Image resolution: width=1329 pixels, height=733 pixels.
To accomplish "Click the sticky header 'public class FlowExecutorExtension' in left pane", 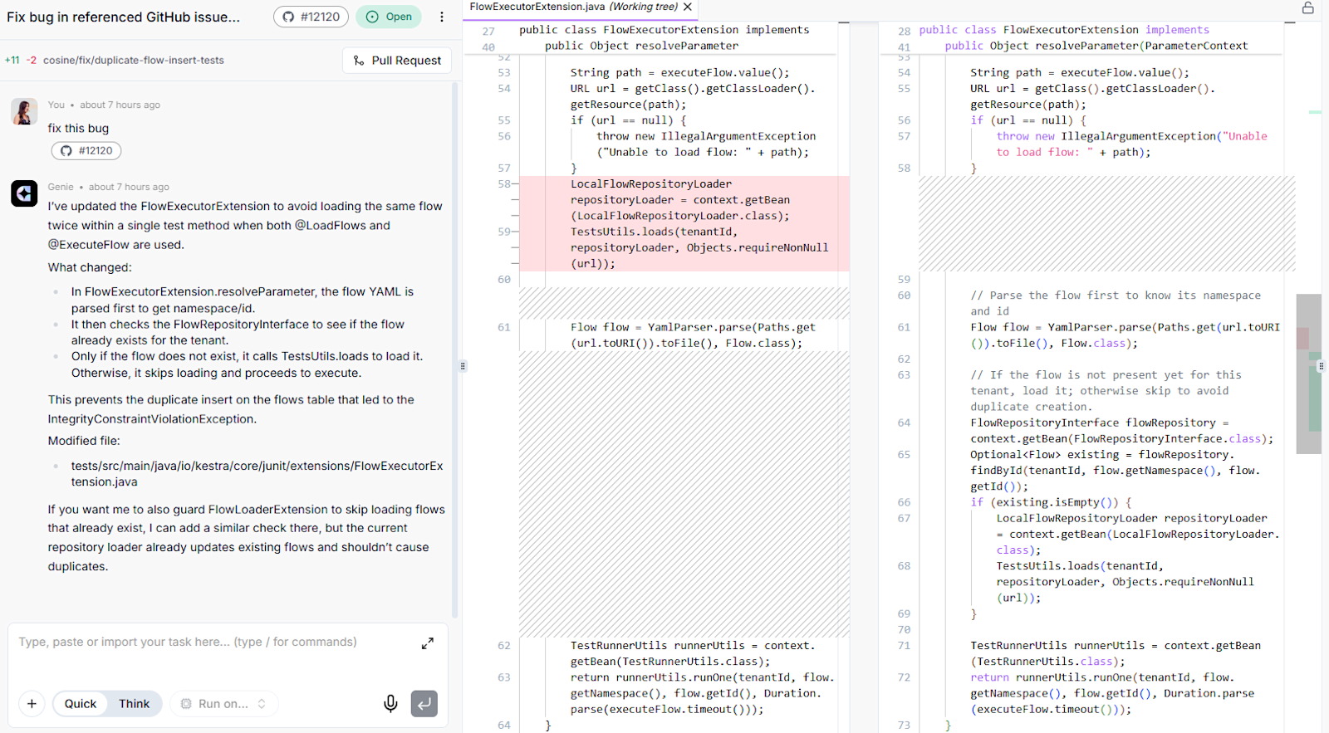I will [x=664, y=30].
